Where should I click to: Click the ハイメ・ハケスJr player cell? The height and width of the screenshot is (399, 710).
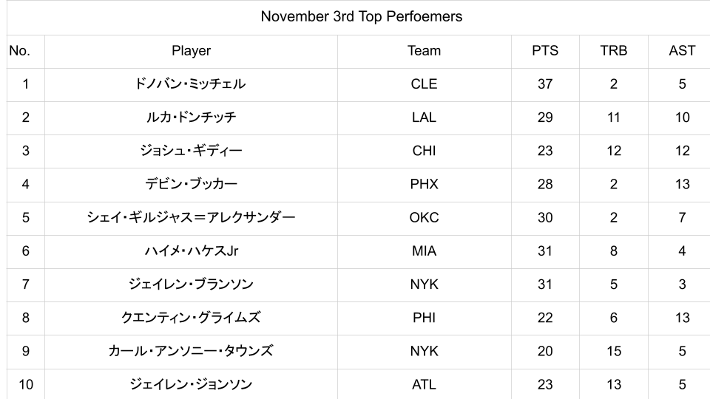pos(191,251)
